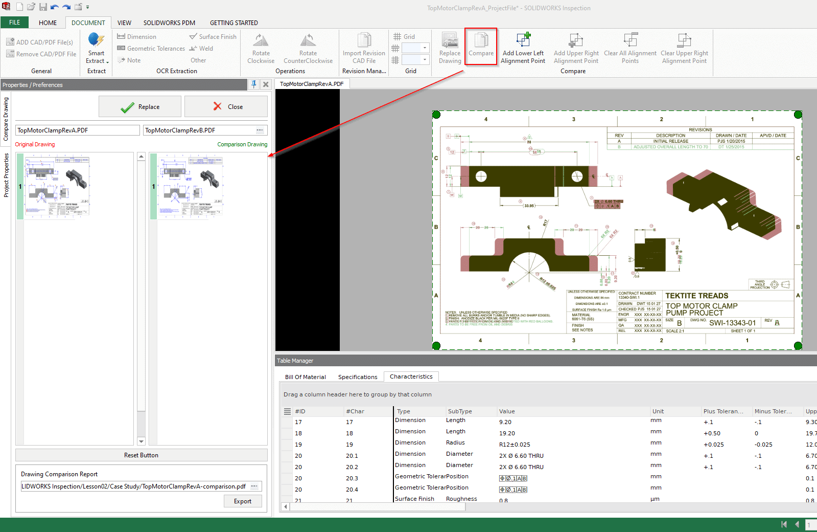Open the first Grid rows dropdown
Screen dimensions: 817x532
425,48
